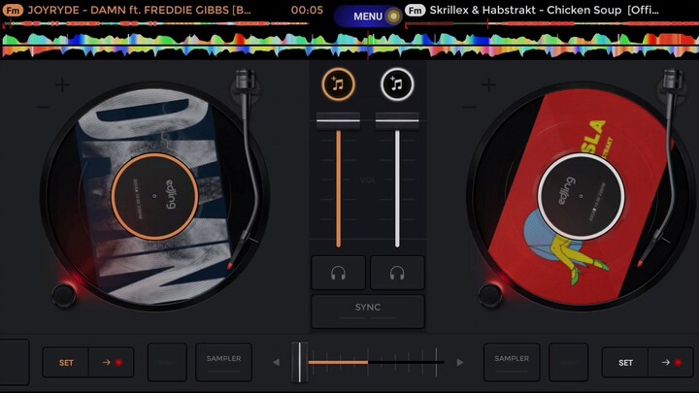This screenshot has width=699, height=393.
Task: Toggle right deck headphone pre-cue
Action: (x=397, y=273)
